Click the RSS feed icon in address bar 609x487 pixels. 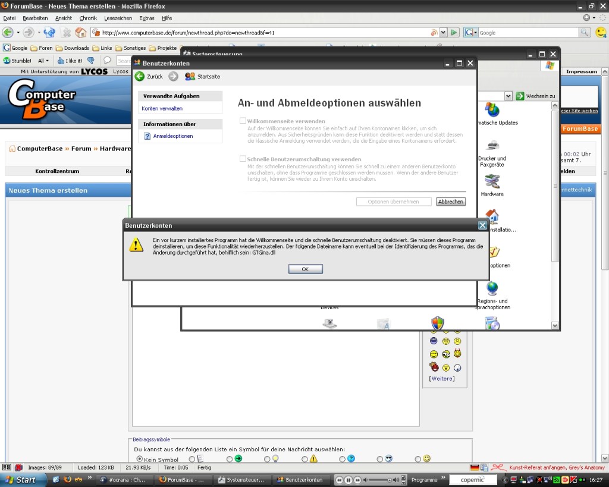[434, 33]
